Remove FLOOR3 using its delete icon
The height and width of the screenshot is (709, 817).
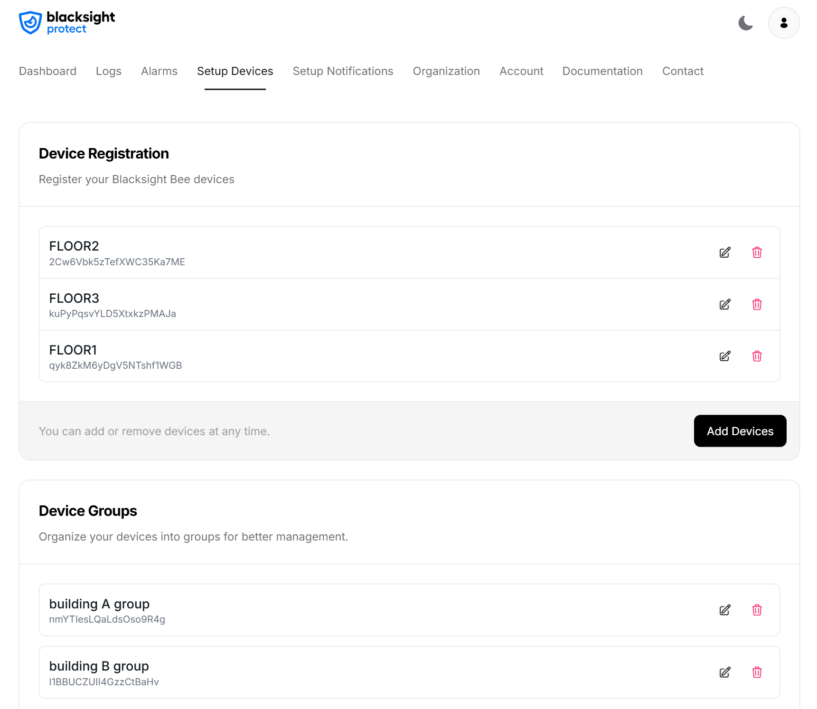pyautogui.click(x=757, y=304)
